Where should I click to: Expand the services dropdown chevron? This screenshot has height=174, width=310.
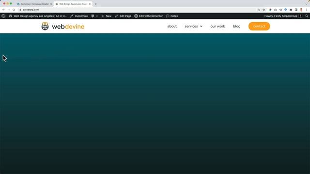(x=201, y=26)
